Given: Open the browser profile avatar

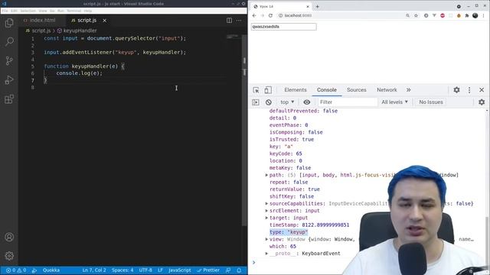Looking at the screenshot, I should [475, 15].
